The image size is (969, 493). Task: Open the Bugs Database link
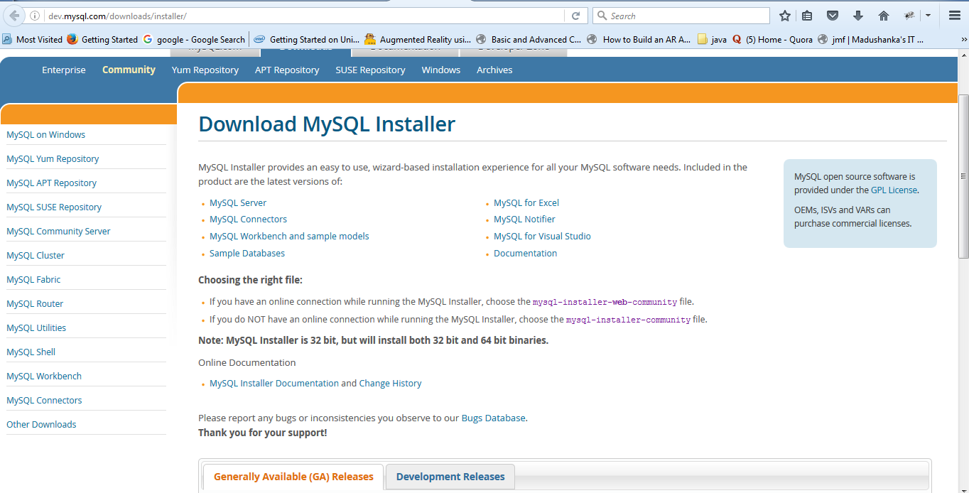tap(493, 418)
